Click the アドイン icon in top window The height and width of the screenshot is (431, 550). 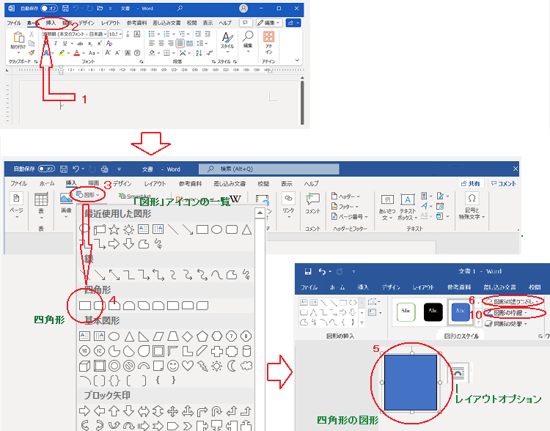point(269,43)
